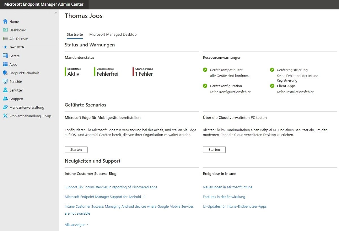Viewport: 339px width, 231px height.
Task: Collapse the navigation pane with the chevron
Action: click(x=55, y=13)
